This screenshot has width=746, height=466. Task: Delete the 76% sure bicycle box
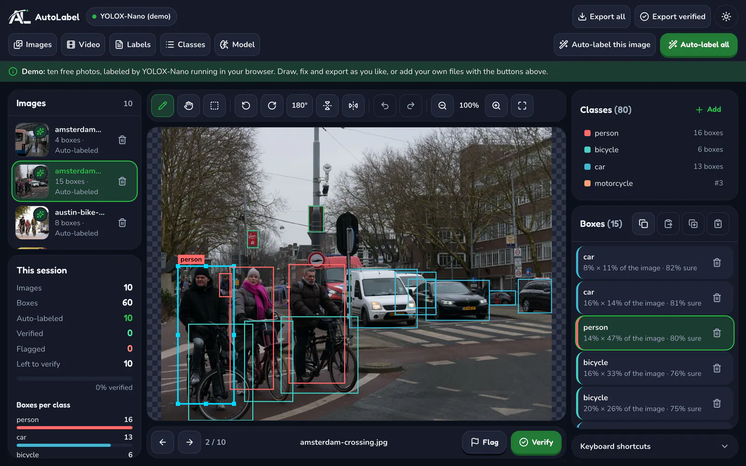(717, 368)
